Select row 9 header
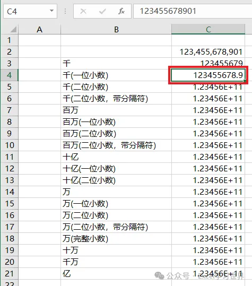 pyautogui.click(x=10, y=134)
